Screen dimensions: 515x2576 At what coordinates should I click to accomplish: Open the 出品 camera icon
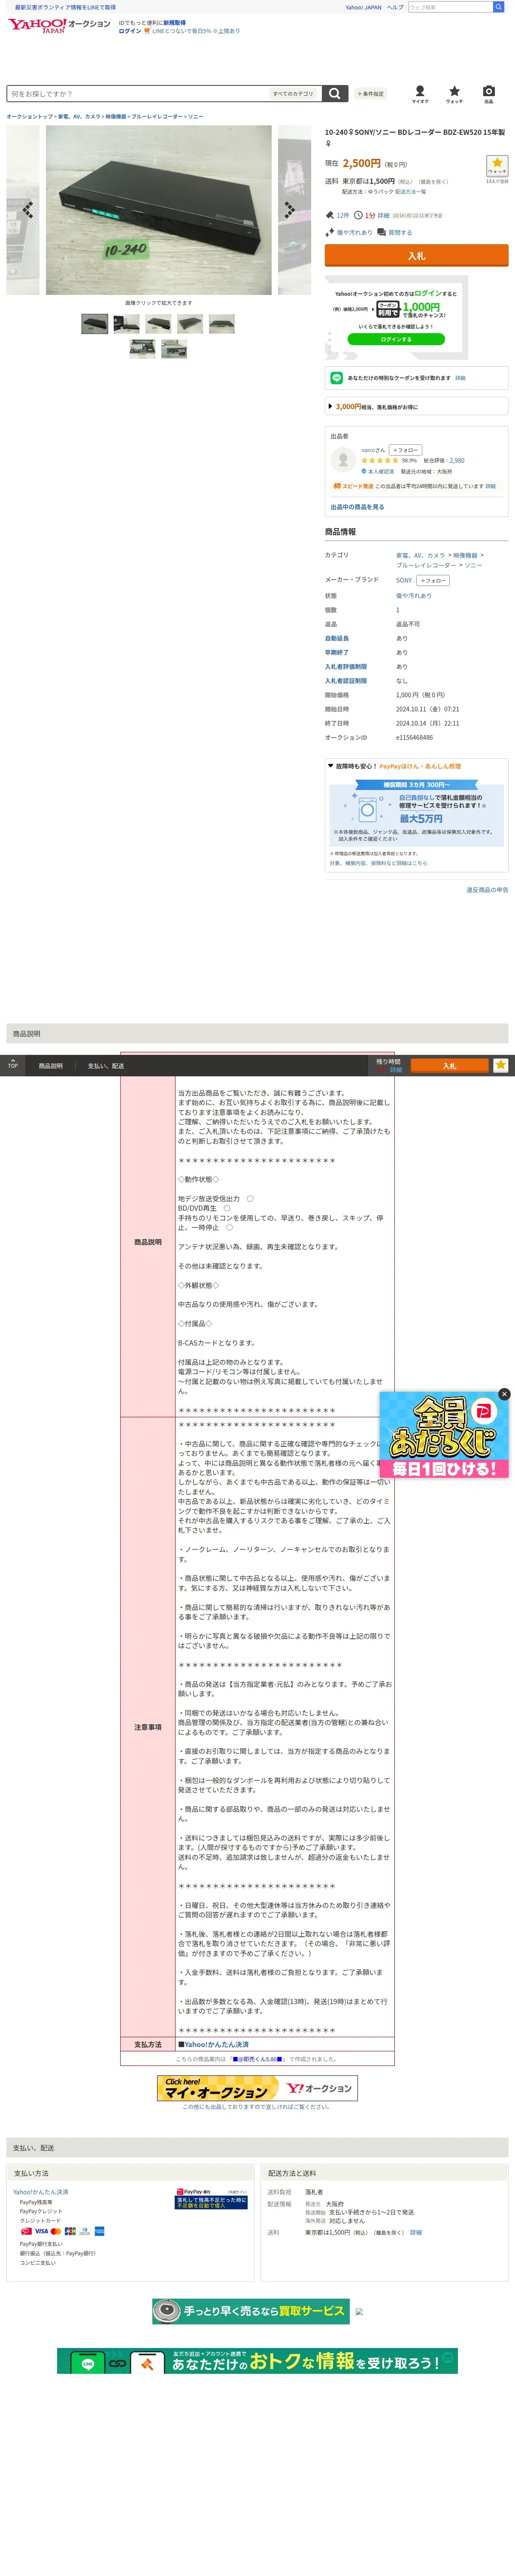[488, 93]
